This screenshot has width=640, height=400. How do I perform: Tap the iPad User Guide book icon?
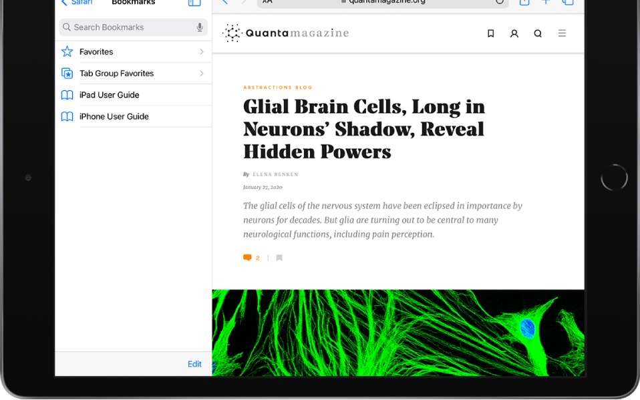click(67, 95)
